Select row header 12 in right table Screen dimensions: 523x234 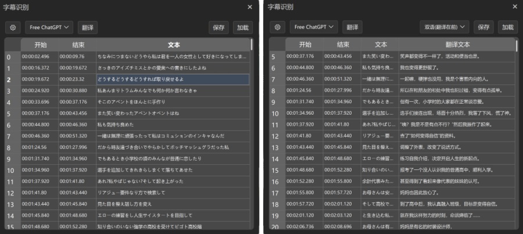click(277, 136)
